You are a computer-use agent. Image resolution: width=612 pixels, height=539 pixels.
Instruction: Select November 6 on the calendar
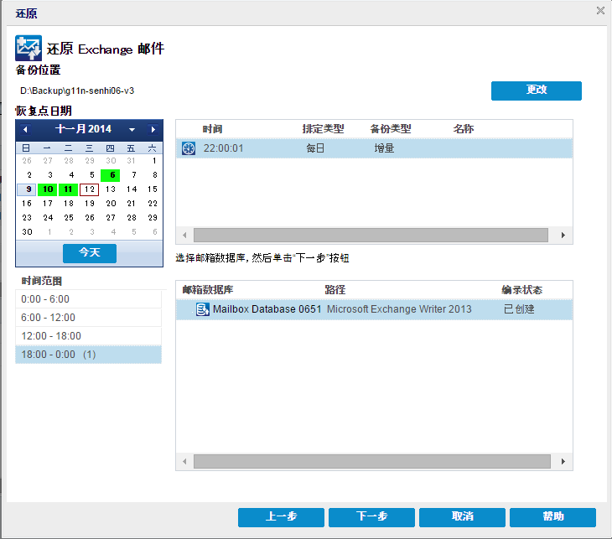pos(111,175)
